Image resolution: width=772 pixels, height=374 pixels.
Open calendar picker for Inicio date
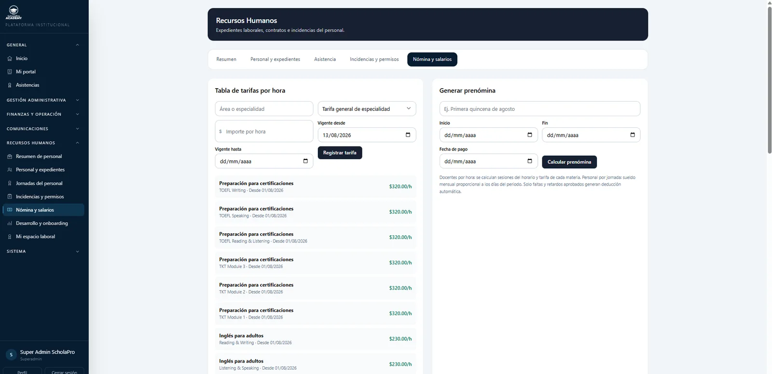click(530, 135)
